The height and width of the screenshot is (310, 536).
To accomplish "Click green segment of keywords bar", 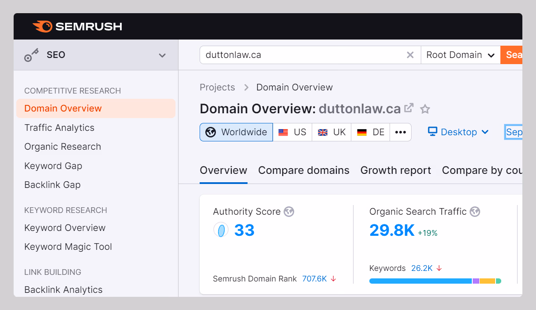I will (x=499, y=281).
